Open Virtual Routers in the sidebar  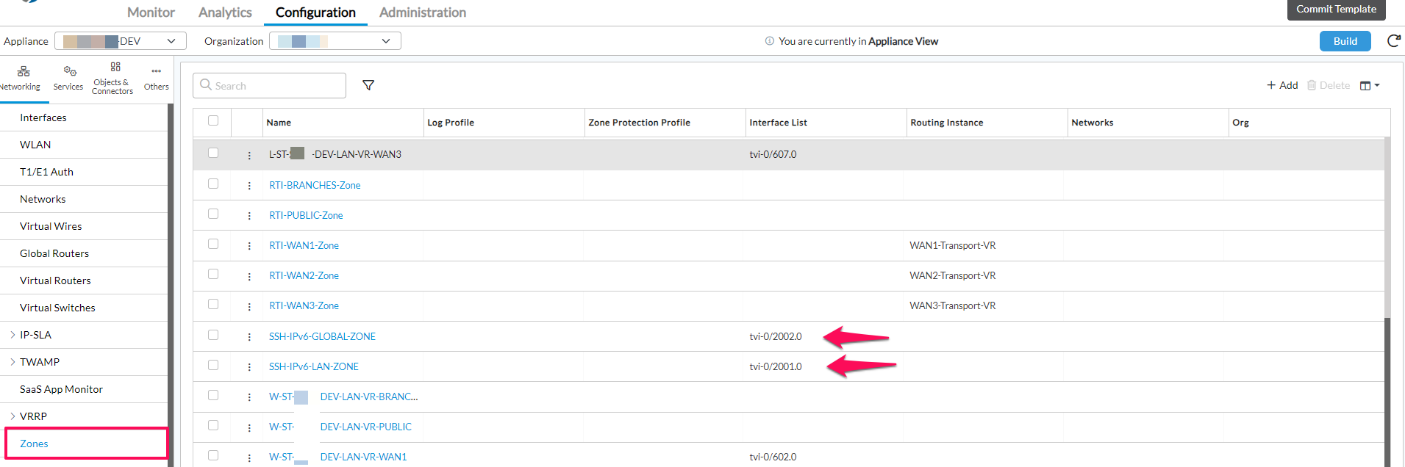(x=55, y=280)
